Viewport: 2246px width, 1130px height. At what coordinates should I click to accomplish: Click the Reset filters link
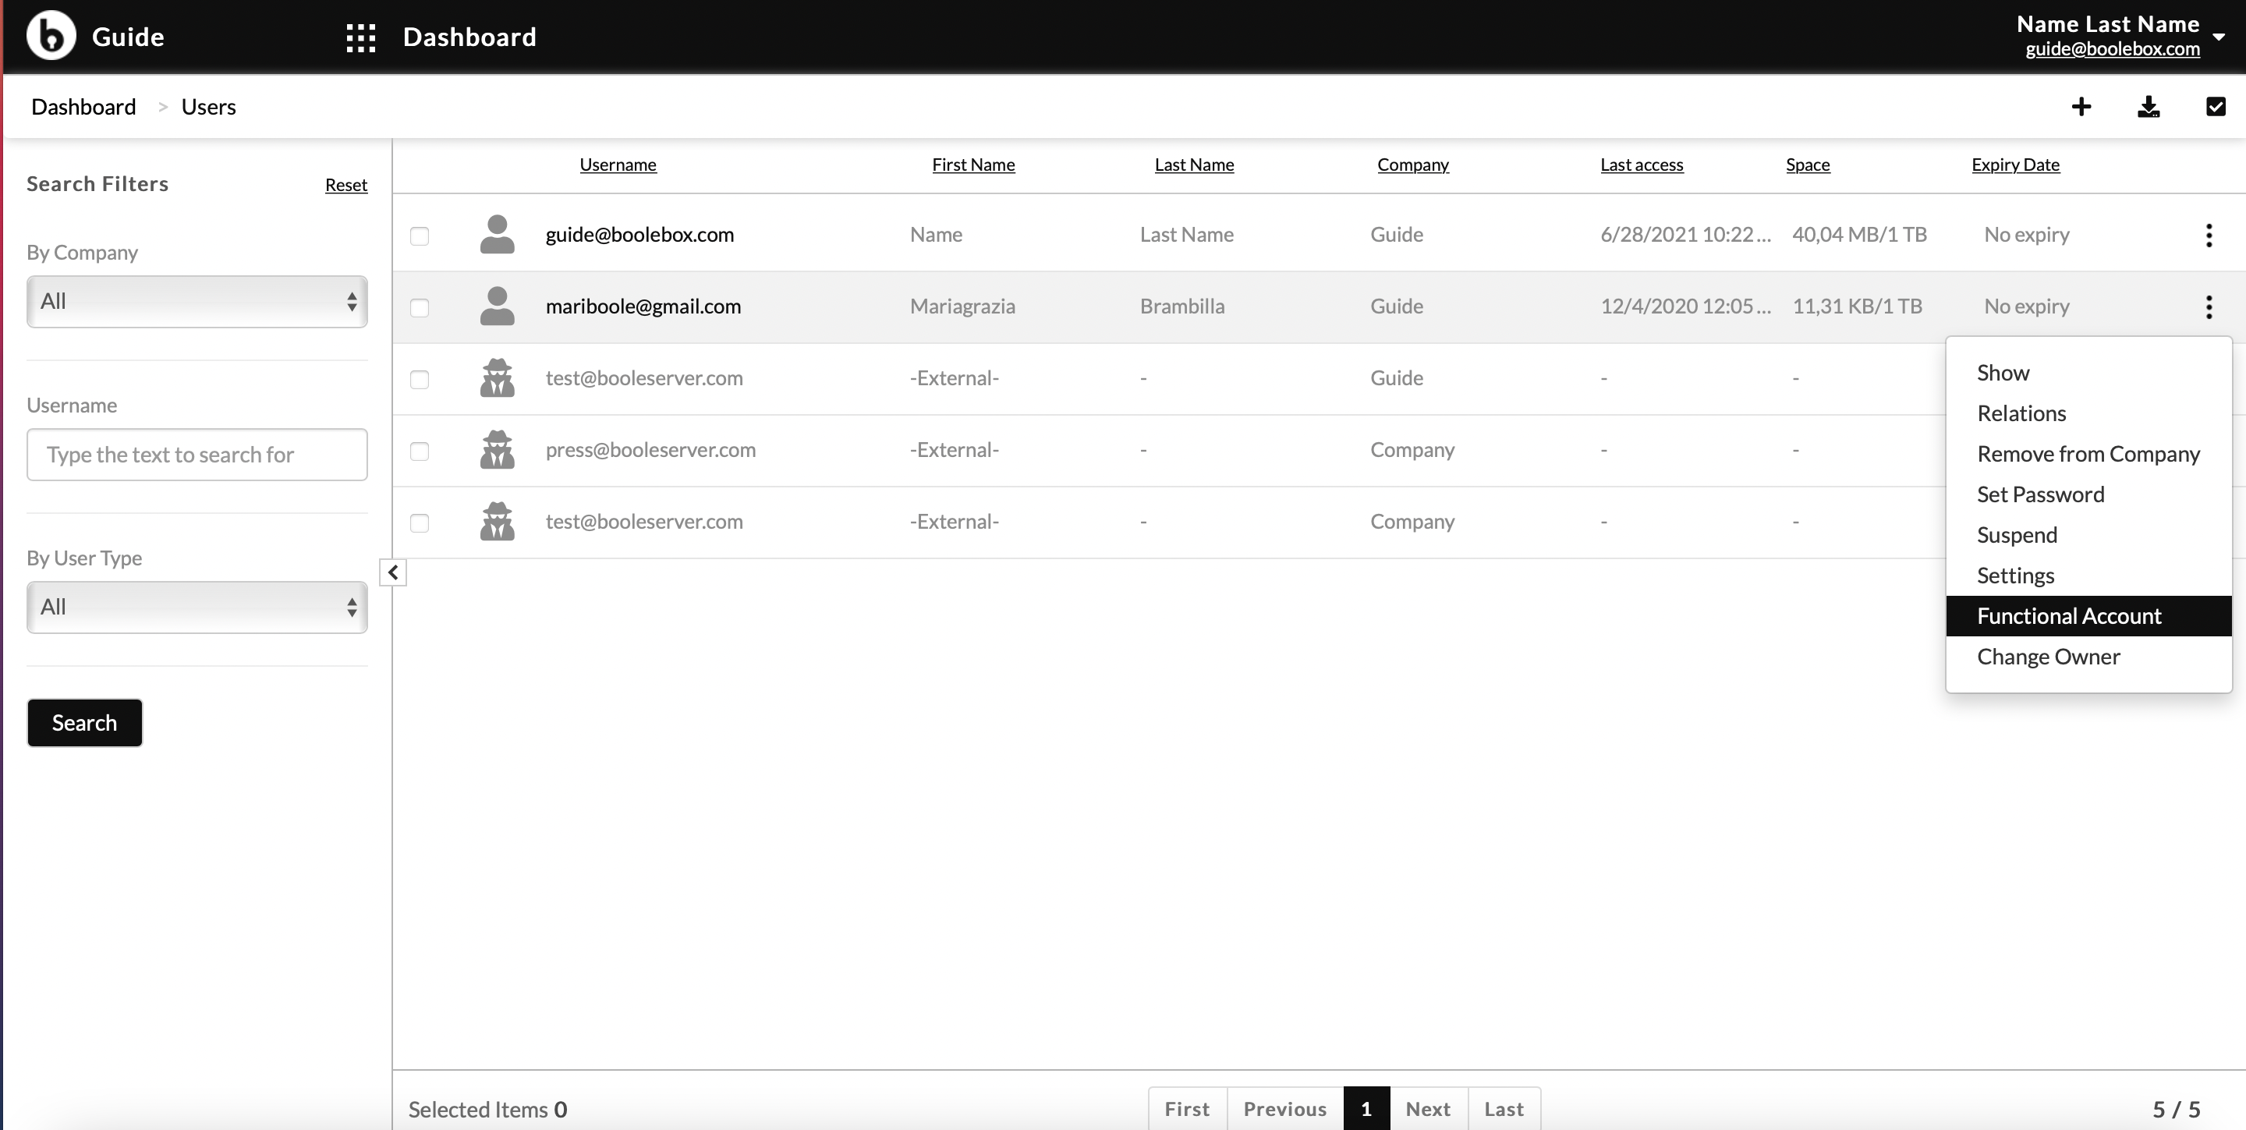coord(346,185)
